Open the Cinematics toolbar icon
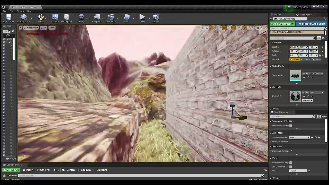 [111, 17]
